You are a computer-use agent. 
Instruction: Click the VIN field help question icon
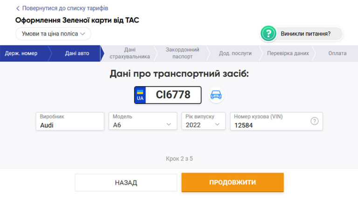tap(314, 121)
